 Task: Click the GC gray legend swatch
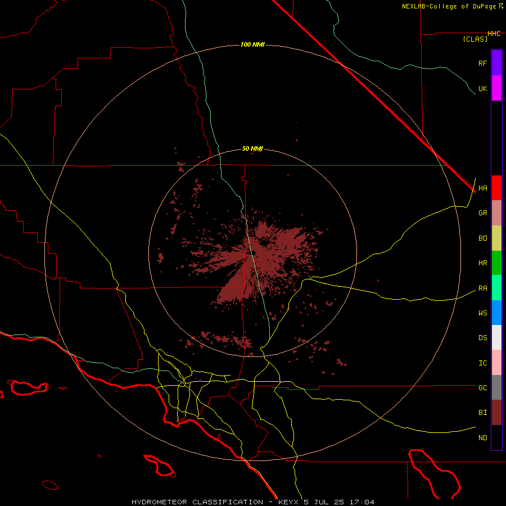pyautogui.click(x=496, y=387)
